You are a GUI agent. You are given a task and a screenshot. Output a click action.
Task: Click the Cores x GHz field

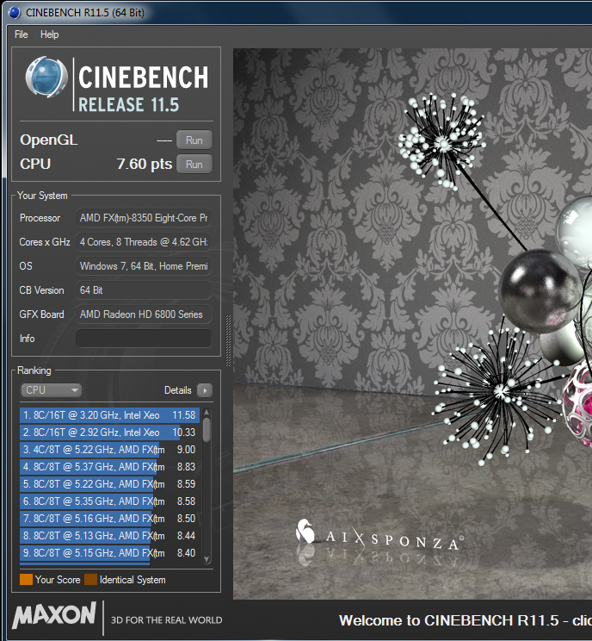point(144,242)
